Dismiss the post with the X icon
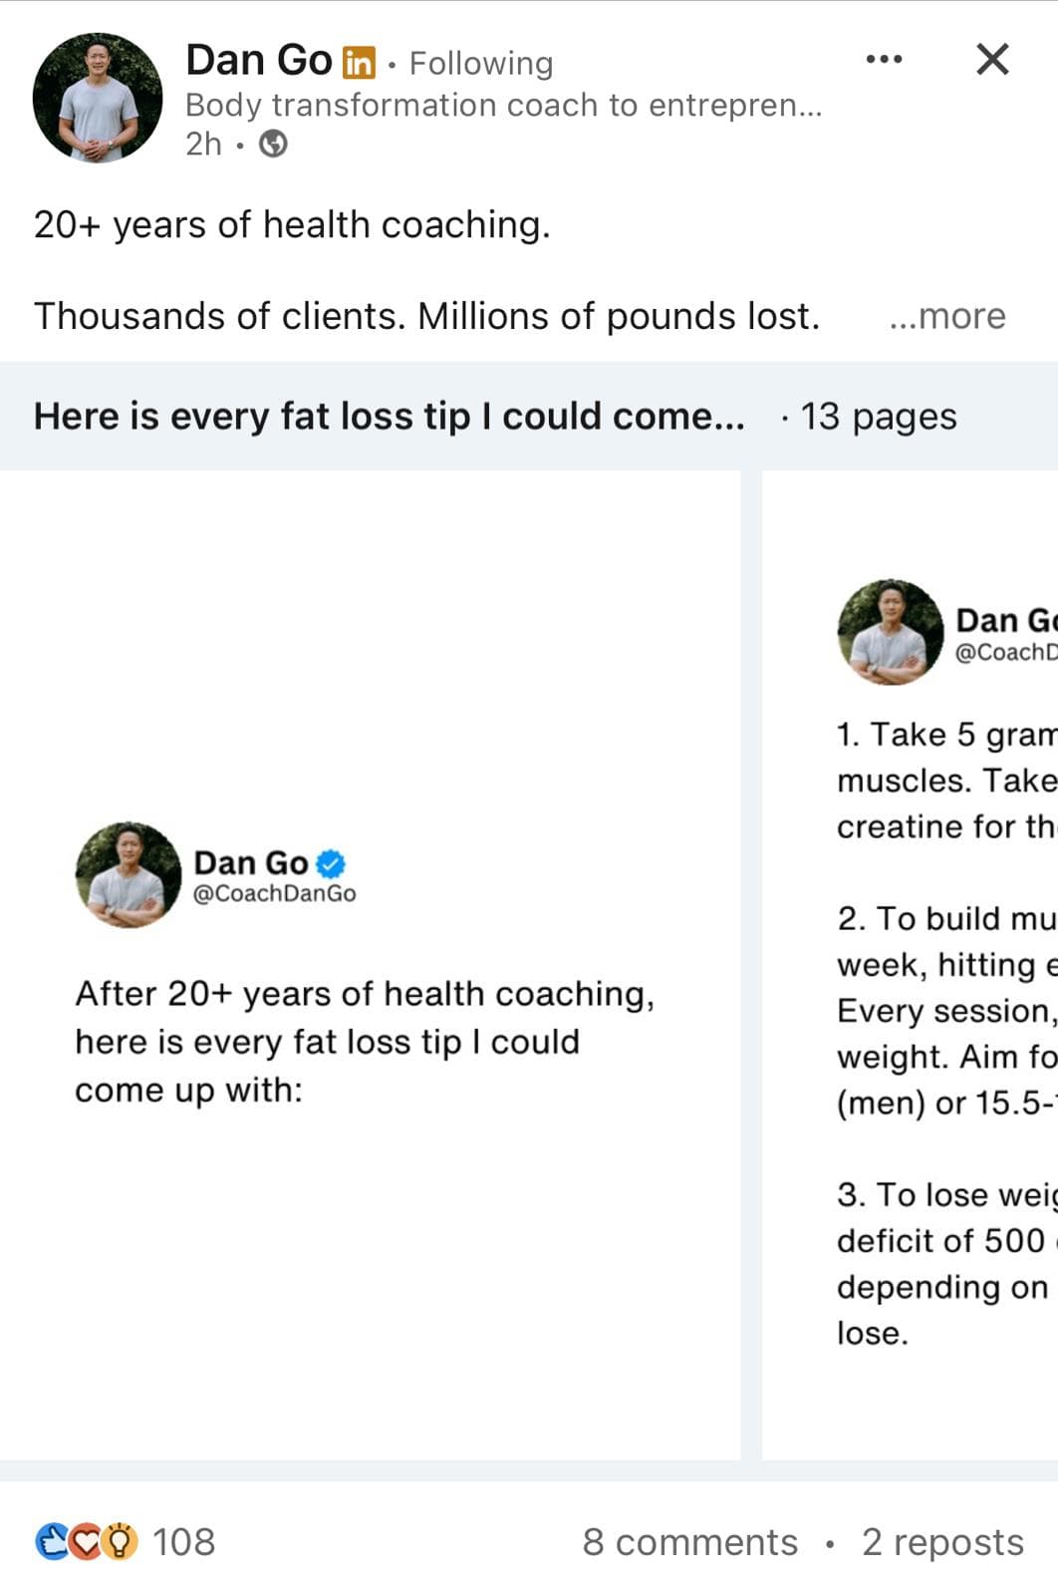Screen dimensions: 1058x1595 [x=992, y=60]
